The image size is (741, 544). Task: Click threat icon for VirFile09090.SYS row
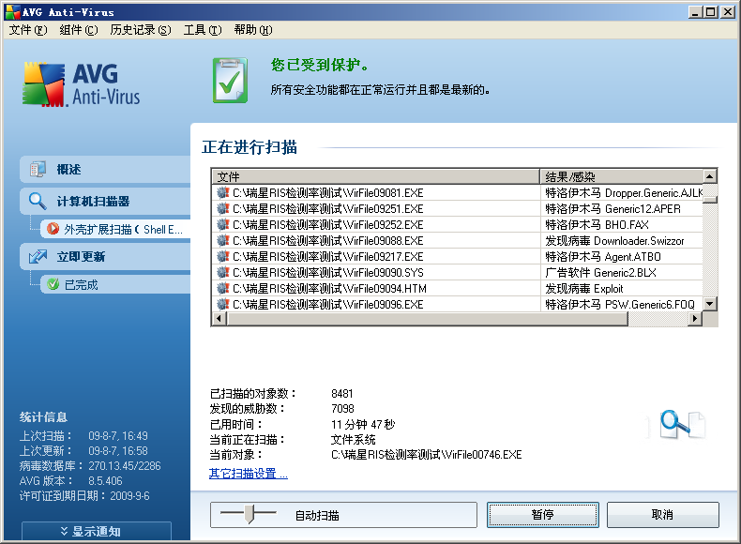[x=223, y=272]
